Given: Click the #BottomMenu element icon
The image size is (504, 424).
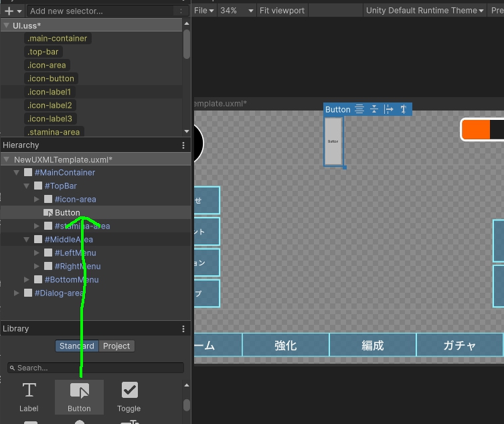Looking at the screenshot, I should pos(38,279).
